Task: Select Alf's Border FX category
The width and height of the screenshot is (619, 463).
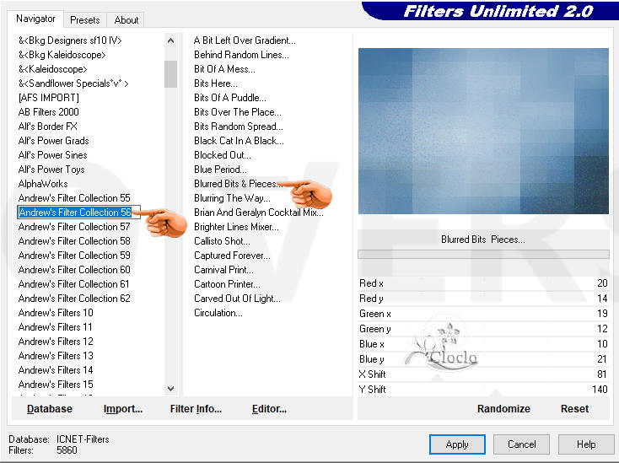Action: point(48,127)
